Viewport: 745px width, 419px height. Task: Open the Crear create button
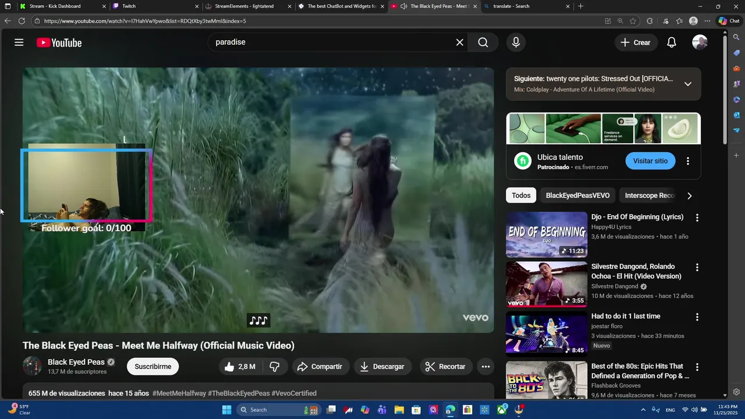[636, 42]
